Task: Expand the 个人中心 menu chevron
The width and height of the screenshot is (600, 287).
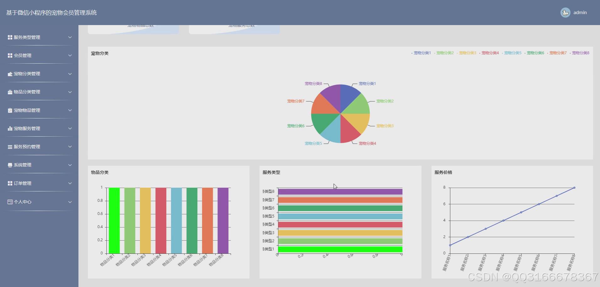Action: [70, 202]
